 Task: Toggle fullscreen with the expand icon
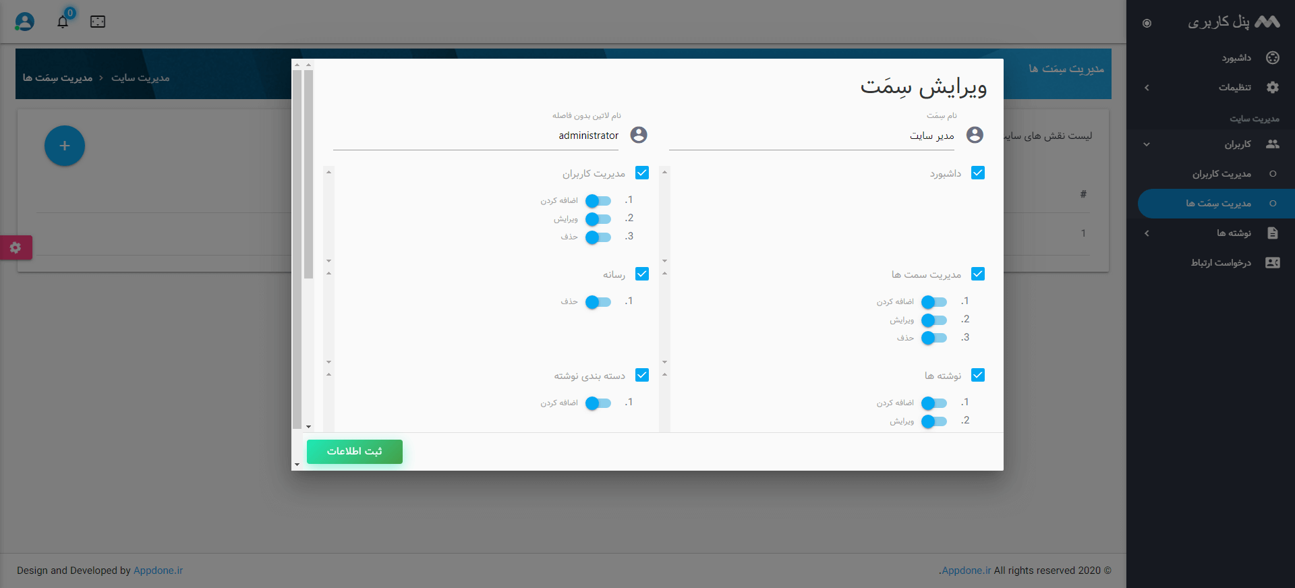[98, 22]
